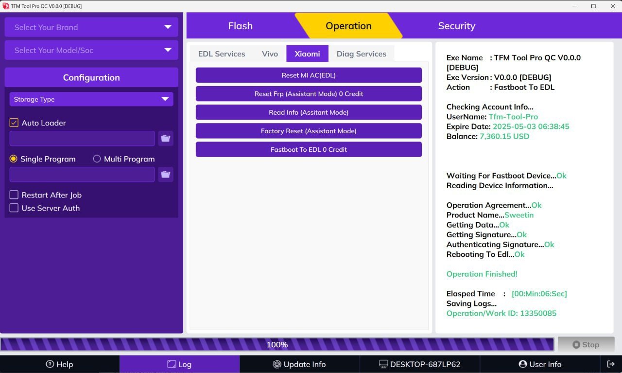Click the Auto Loader path input field
622x373 pixels.
click(x=82, y=139)
